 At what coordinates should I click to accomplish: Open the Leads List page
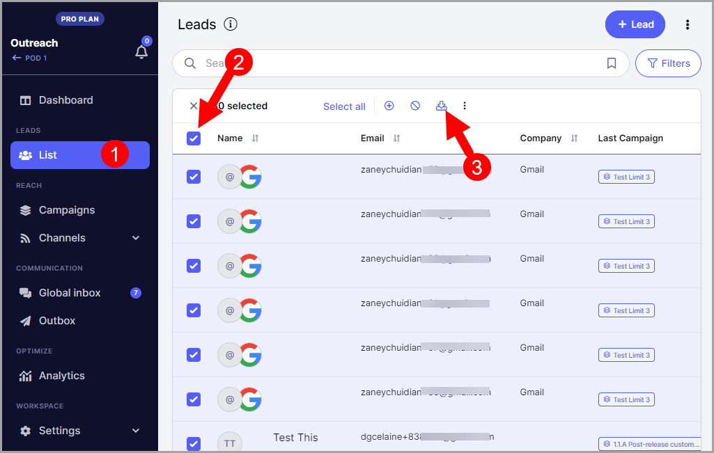79,155
